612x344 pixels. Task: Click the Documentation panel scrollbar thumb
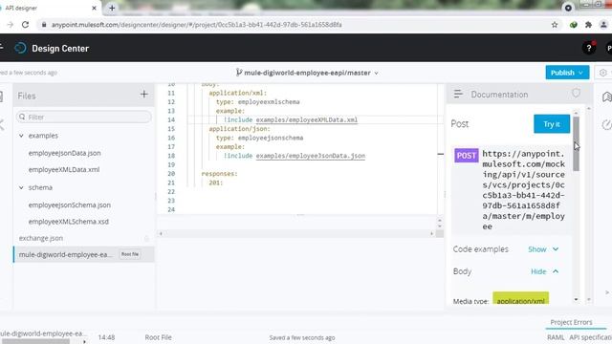click(576, 143)
